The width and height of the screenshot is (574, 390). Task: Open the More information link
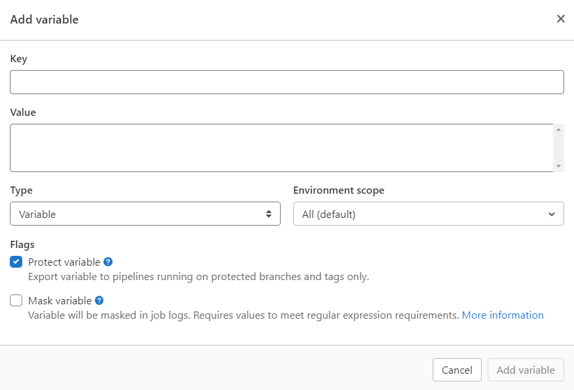coord(502,315)
